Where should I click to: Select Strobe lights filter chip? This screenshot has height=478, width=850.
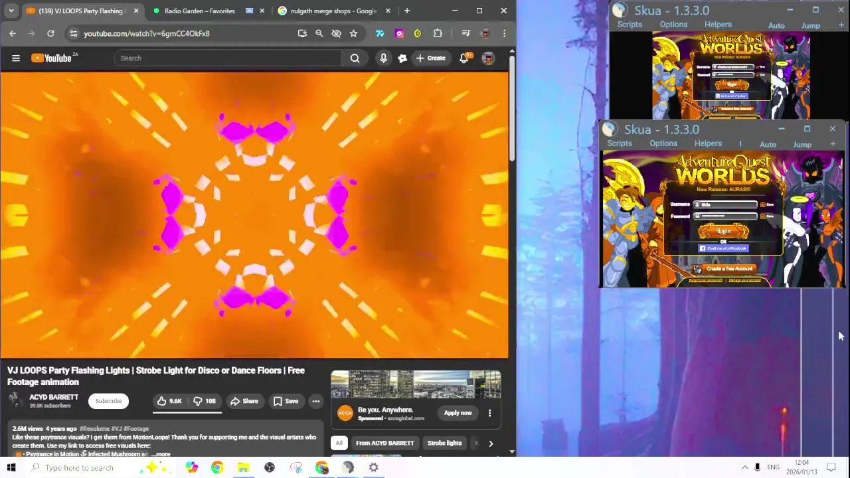(x=444, y=443)
